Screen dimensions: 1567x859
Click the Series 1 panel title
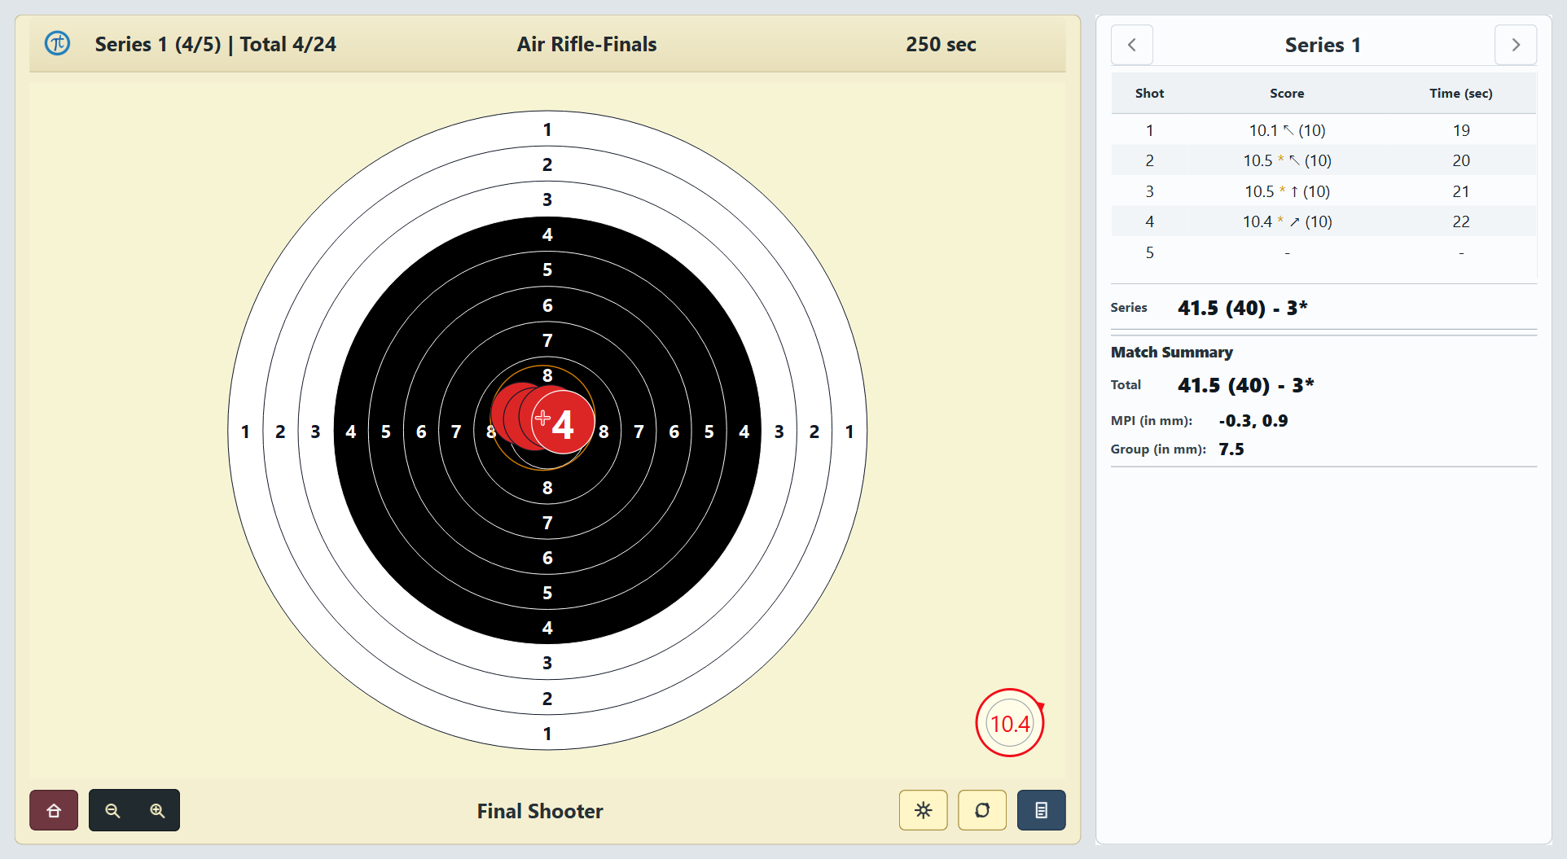pyautogui.click(x=1323, y=45)
